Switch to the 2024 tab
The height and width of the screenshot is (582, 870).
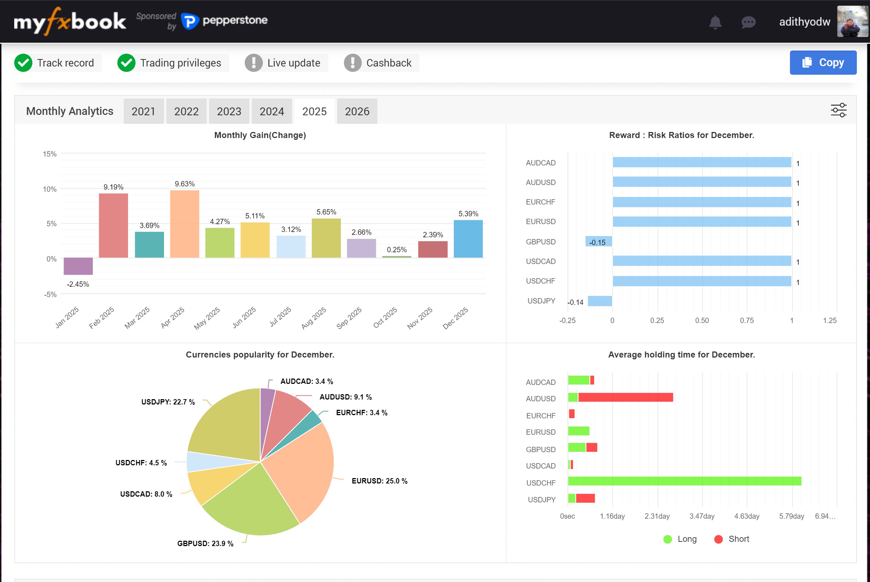pyautogui.click(x=272, y=111)
